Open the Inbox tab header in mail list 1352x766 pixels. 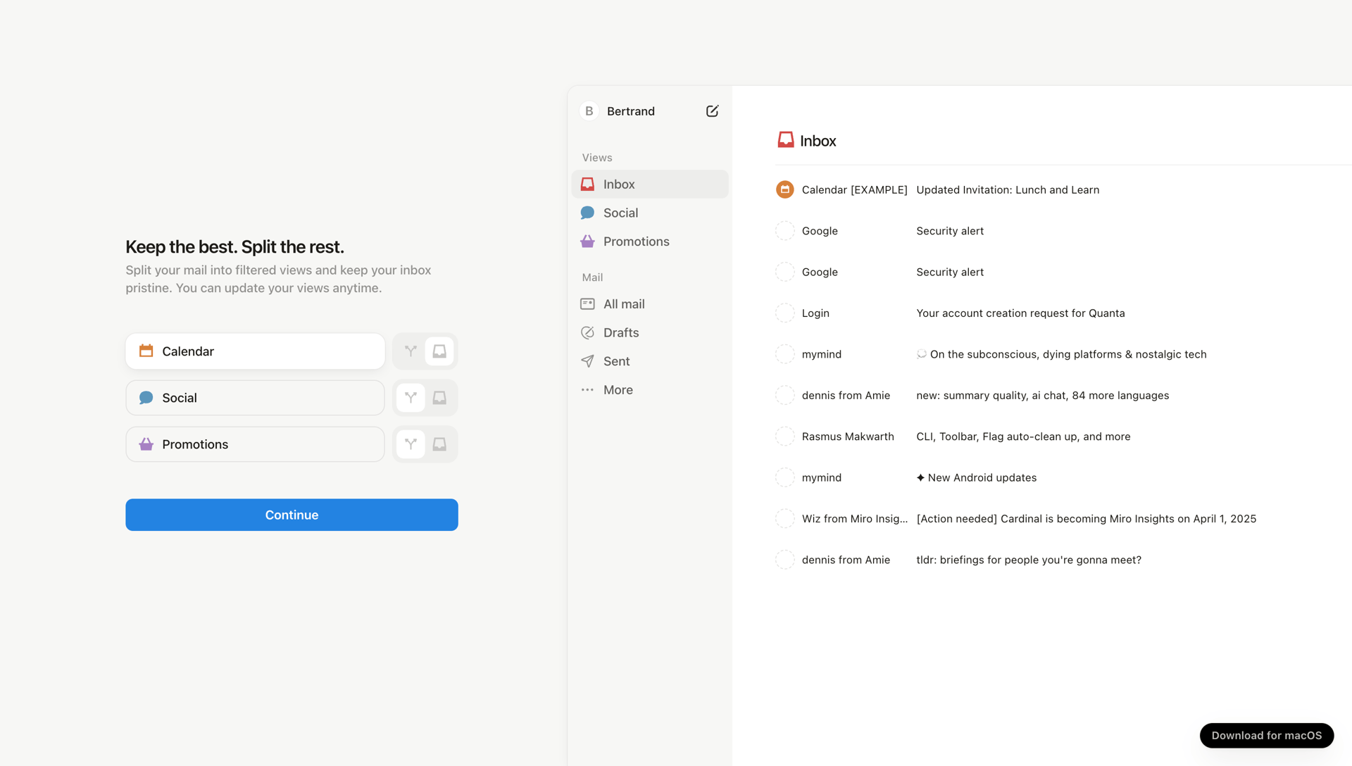click(806, 139)
